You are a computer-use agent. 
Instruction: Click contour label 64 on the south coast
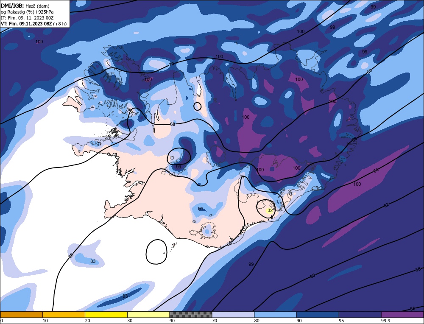tap(229, 243)
